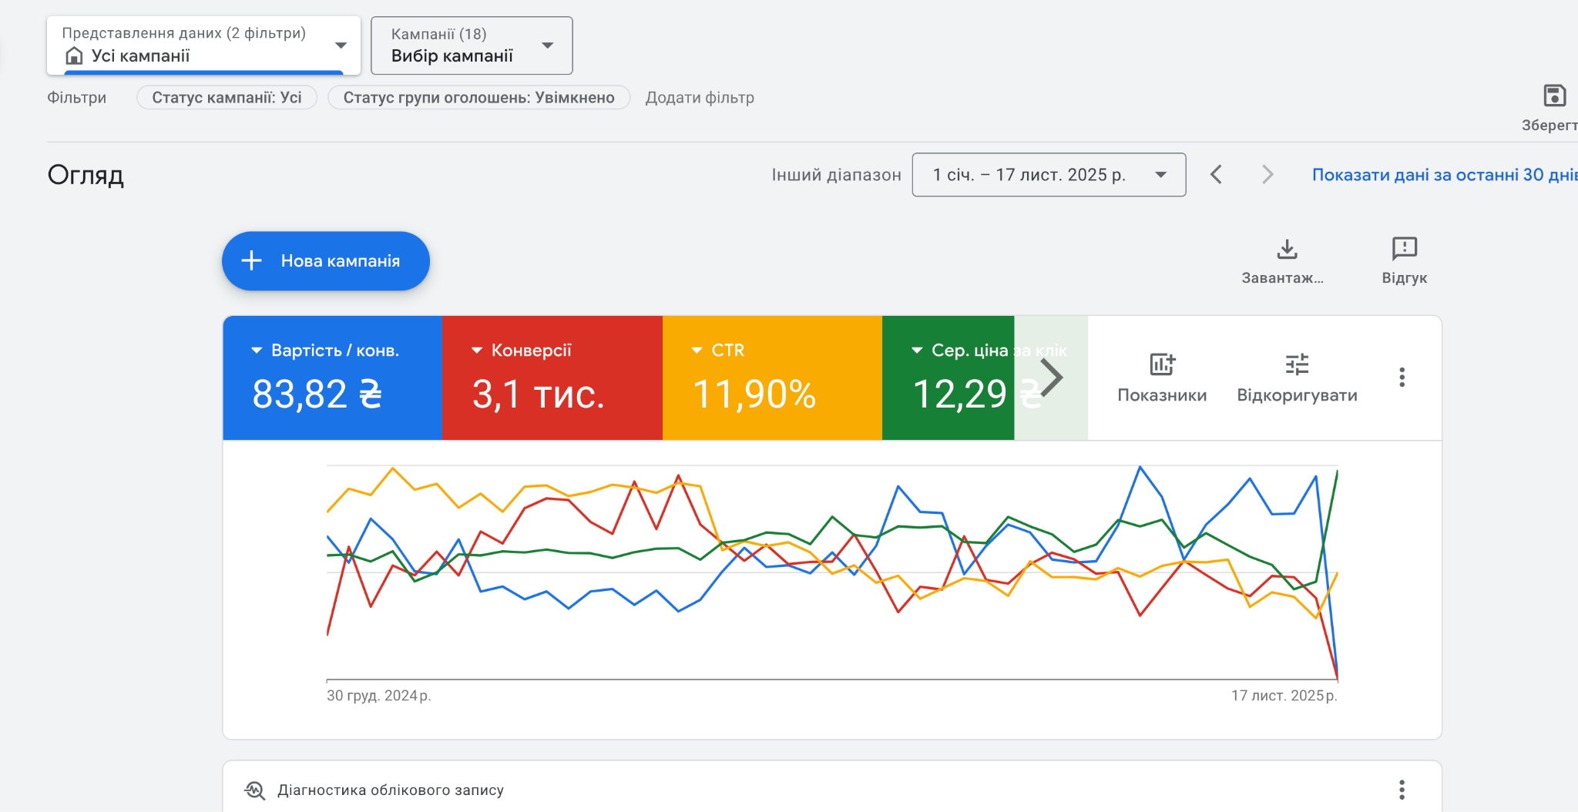This screenshot has width=1578, height=812.
Task: Click the Відкоригувати adjust sliders icon
Action: click(x=1297, y=364)
